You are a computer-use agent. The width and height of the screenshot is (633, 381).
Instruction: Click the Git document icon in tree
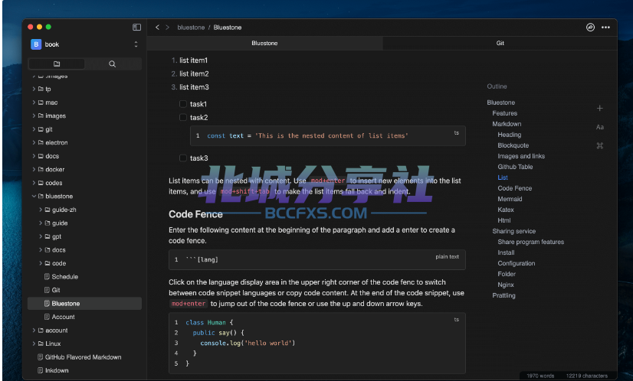point(47,290)
